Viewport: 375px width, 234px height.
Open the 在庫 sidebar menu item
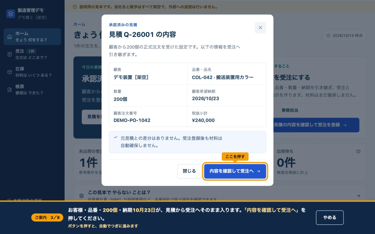tap(32, 72)
